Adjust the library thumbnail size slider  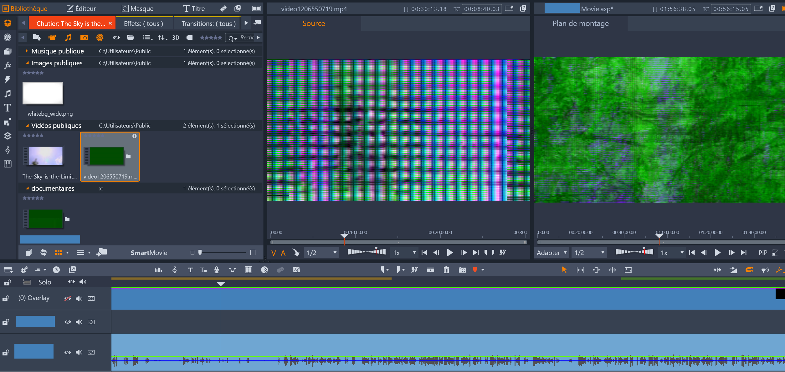(x=200, y=253)
